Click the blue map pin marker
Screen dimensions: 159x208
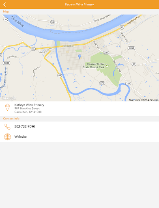80,56
